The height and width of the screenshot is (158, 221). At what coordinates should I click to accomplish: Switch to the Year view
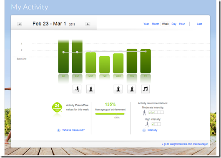point(146,24)
